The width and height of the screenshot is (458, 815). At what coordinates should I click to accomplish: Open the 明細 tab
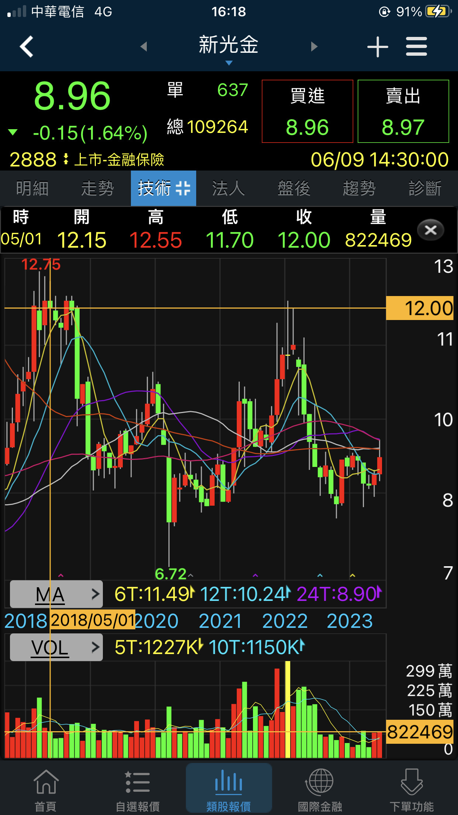pos(32,188)
